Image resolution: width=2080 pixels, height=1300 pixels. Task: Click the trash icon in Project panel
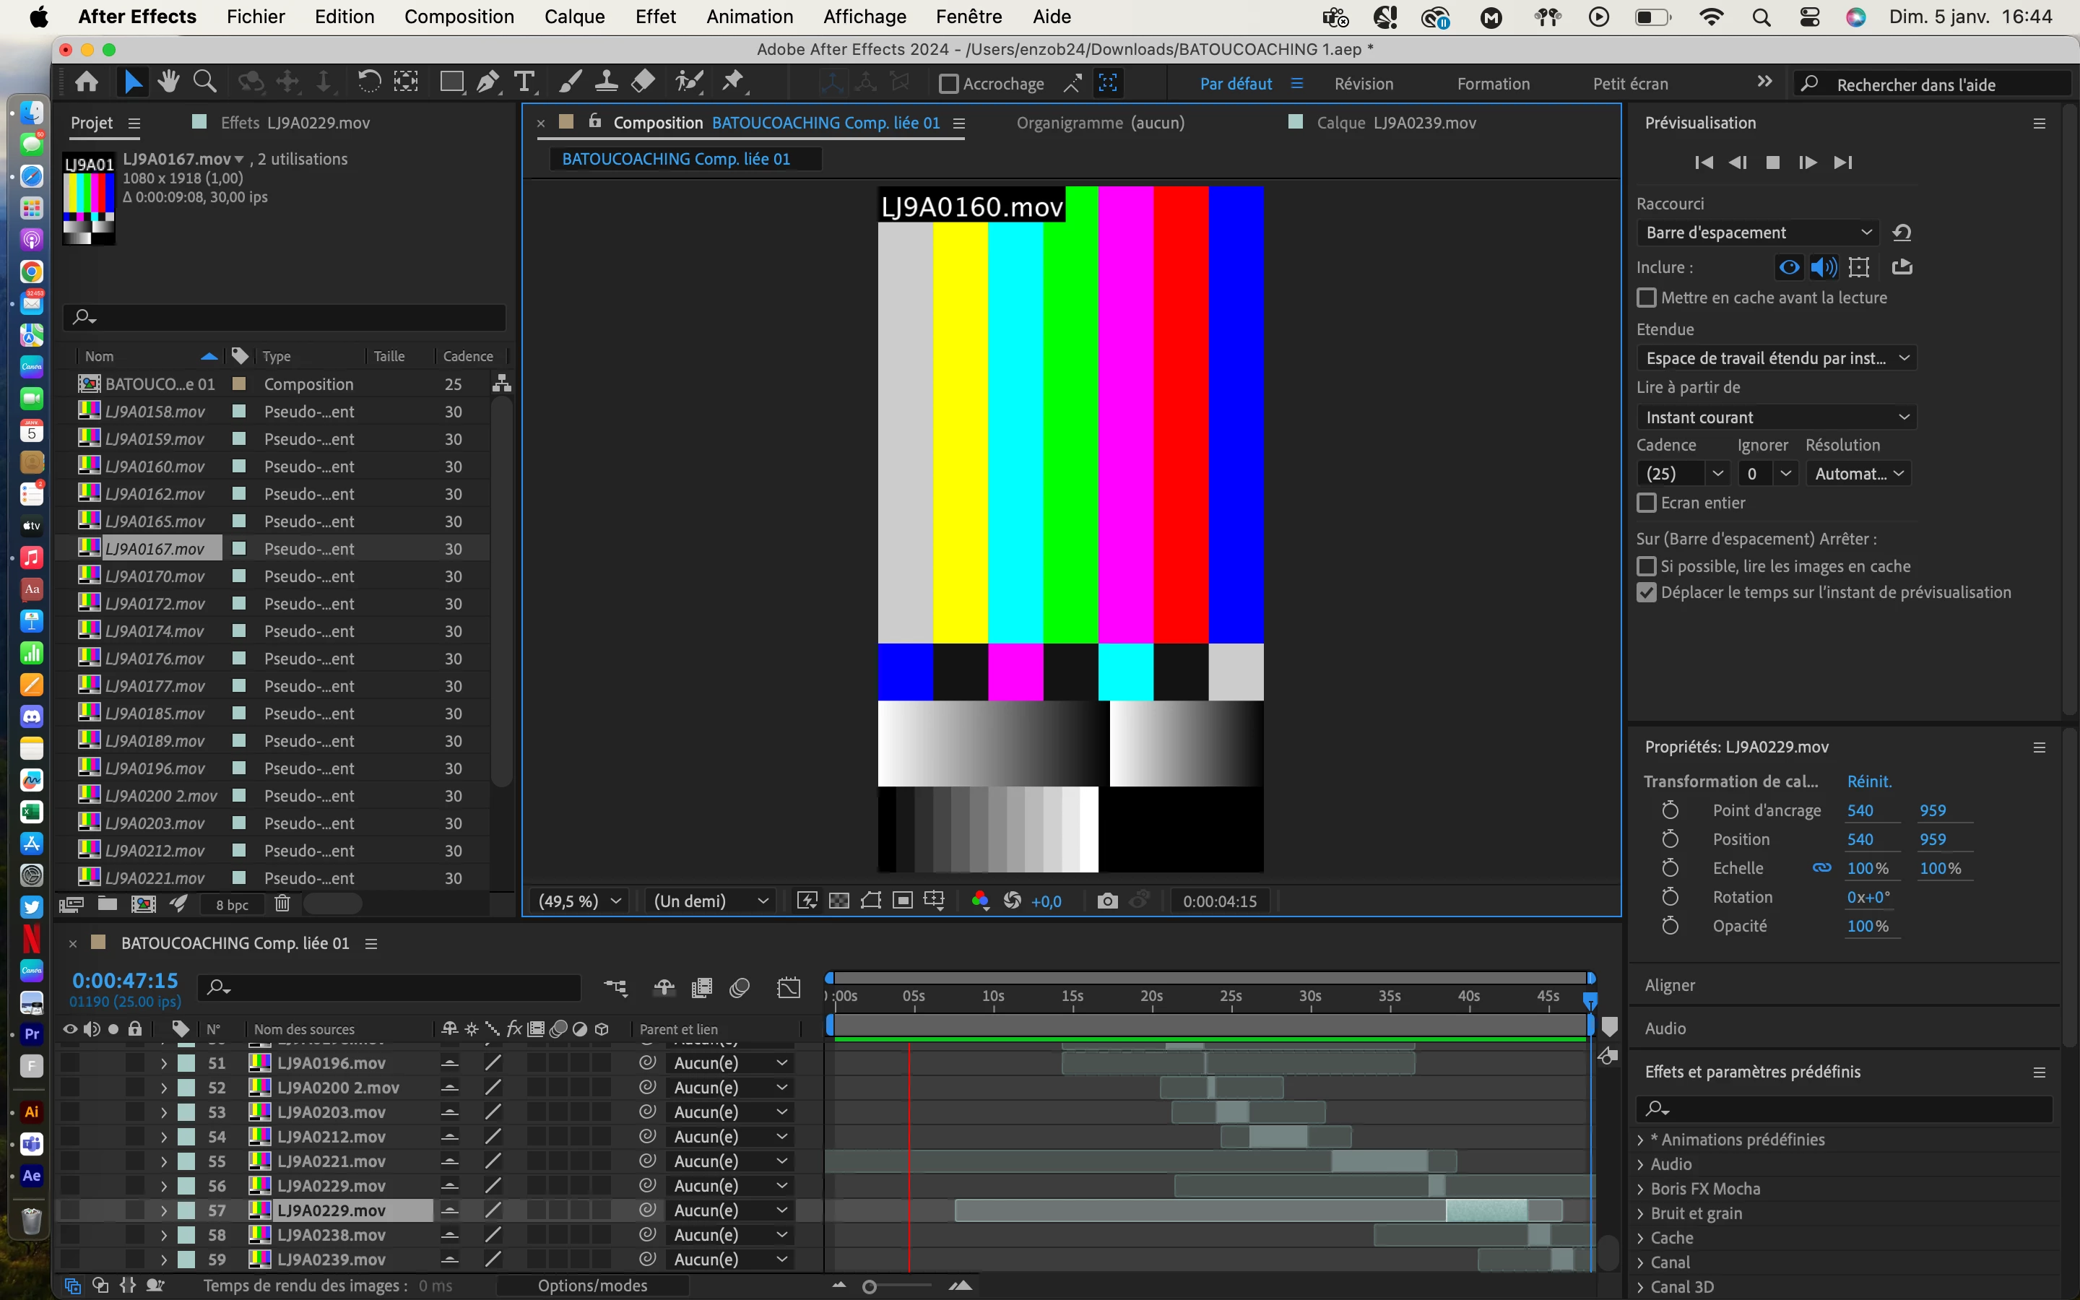point(282,903)
